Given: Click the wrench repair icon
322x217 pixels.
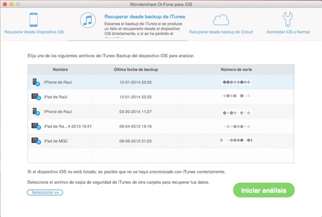Looking at the screenshot, I should coord(288,19).
